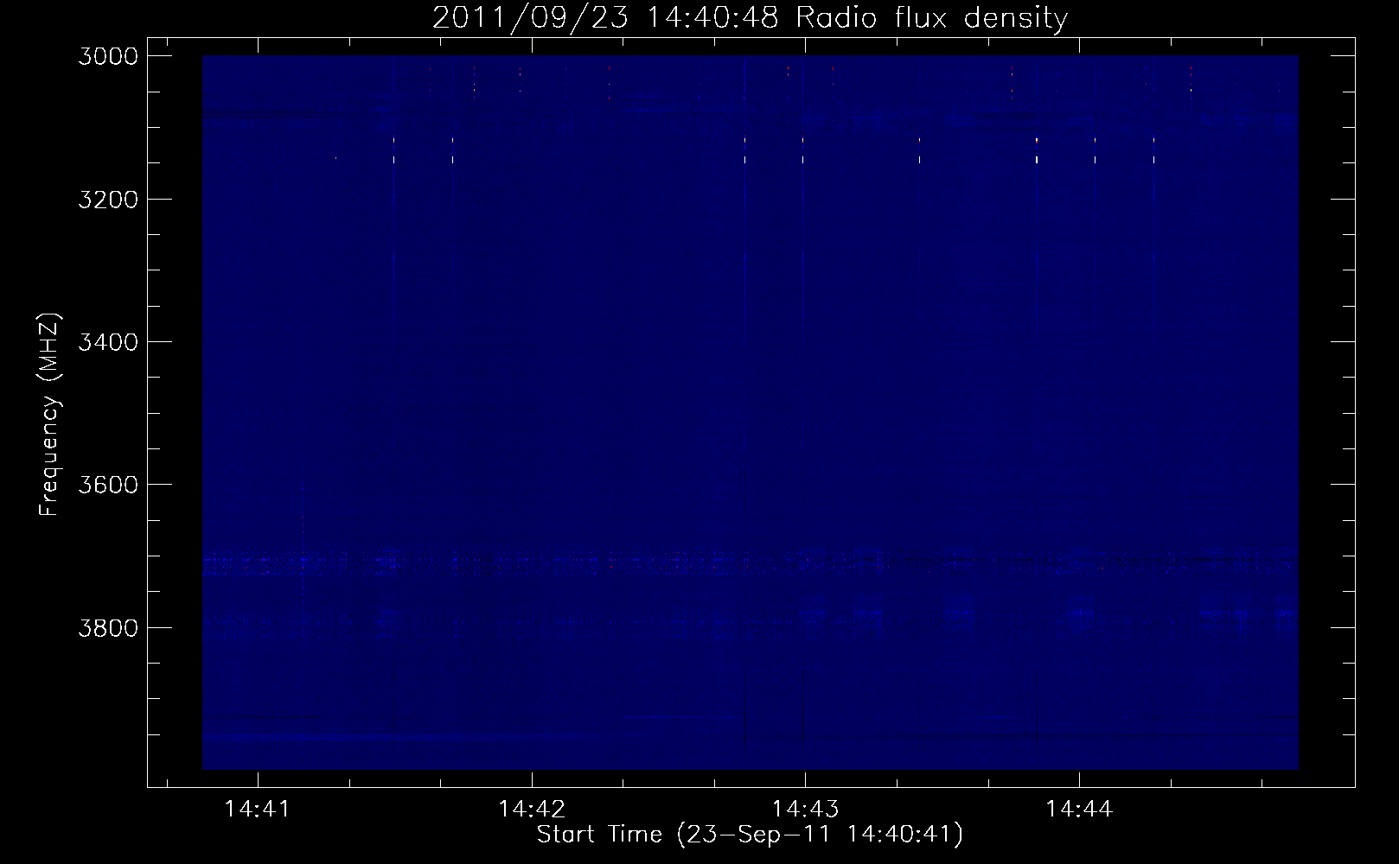
Task: Click the 'Frequency (MHZ)' y-axis label
Action: point(49,415)
